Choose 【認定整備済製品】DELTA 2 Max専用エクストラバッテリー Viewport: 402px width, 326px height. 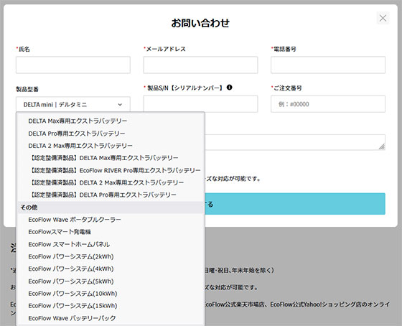(x=111, y=182)
